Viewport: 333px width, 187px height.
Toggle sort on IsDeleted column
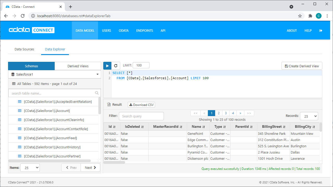134,127
